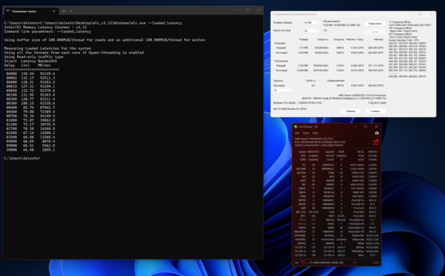
Task: Click the camera screenshot icon in ZenTimings
Action: pyautogui.click(x=377, y=133)
